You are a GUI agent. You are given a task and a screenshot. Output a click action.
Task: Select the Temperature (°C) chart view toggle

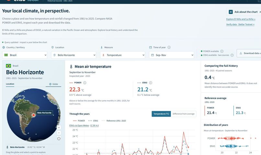coord(161,114)
